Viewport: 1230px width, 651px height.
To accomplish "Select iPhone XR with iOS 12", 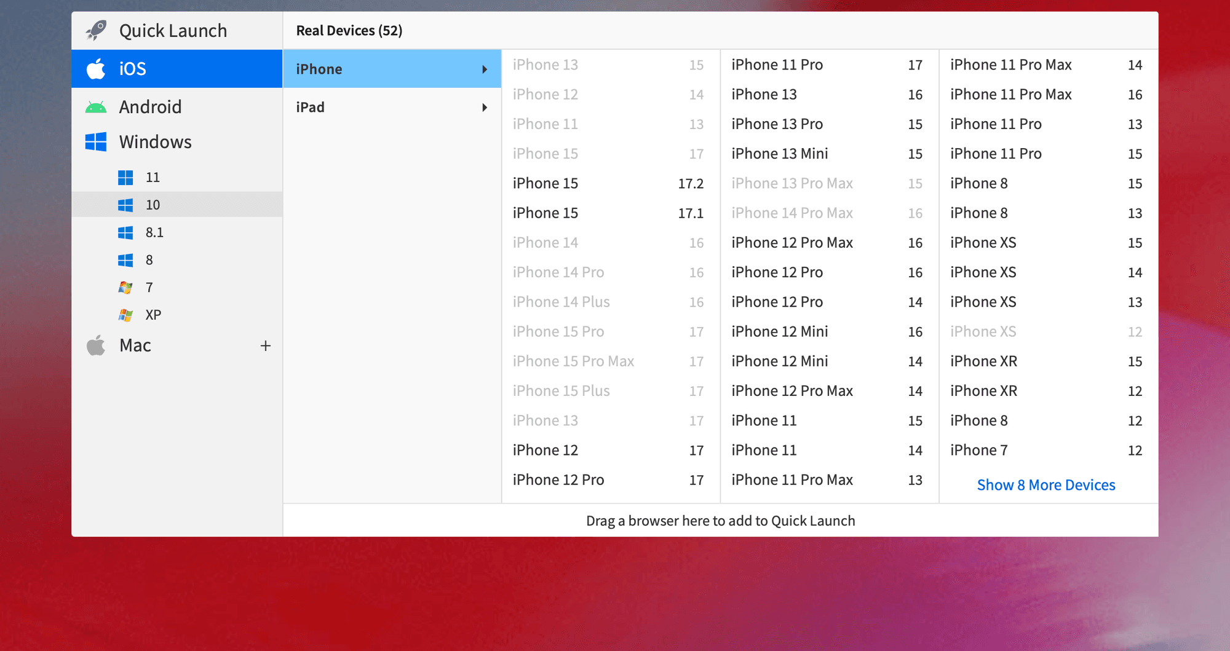I will click(x=1049, y=391).
